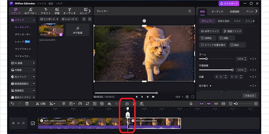This screenshot has height=134, width=269.
Task: Zoom out the timeline with the minus icon
Action: click(x=231, y=104)
